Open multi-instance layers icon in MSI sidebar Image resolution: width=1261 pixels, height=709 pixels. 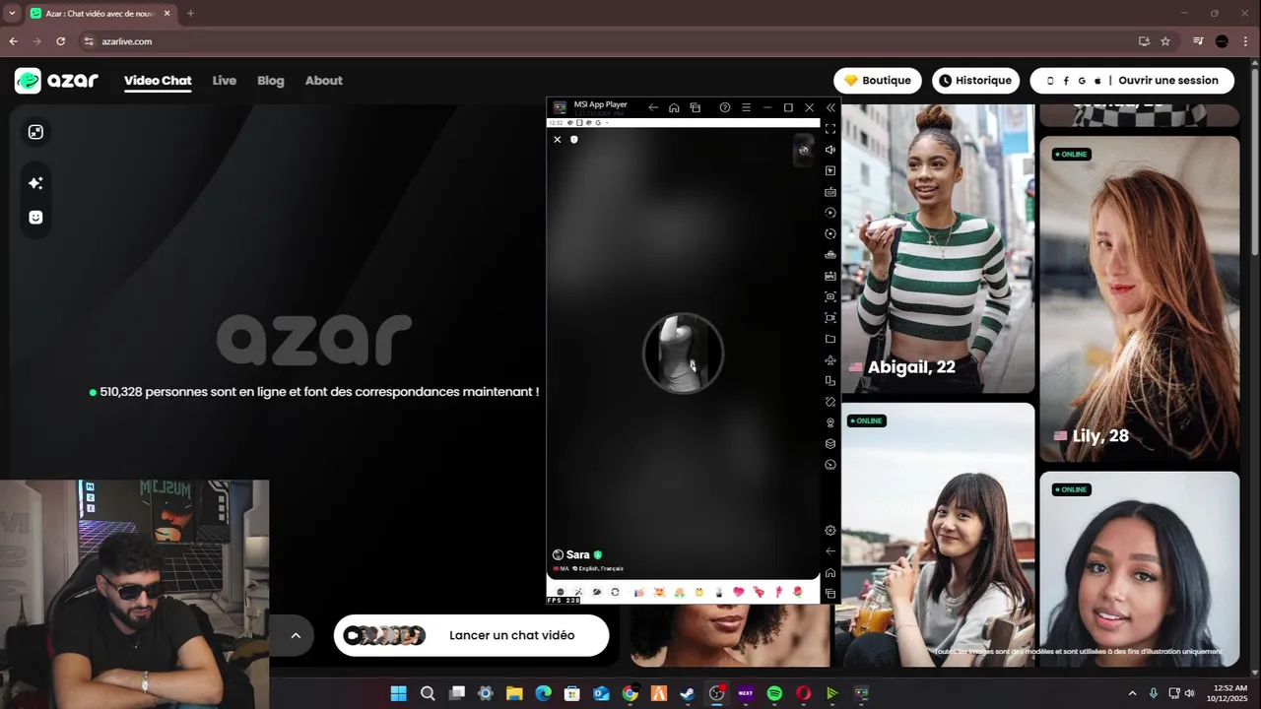point(830,443)
